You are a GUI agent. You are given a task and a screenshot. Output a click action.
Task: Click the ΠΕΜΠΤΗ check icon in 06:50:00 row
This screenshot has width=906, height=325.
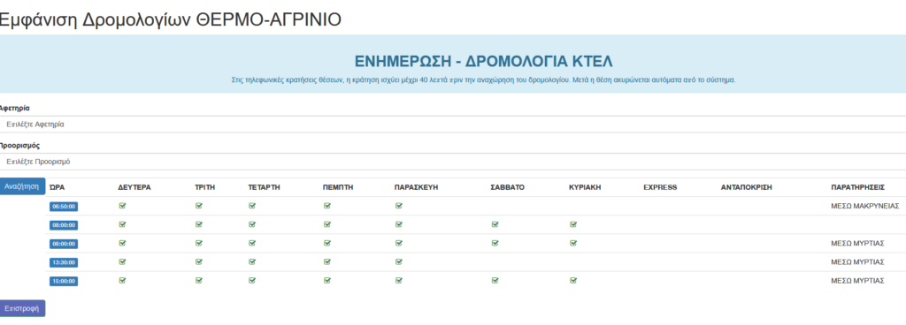(x=327, y=206)
